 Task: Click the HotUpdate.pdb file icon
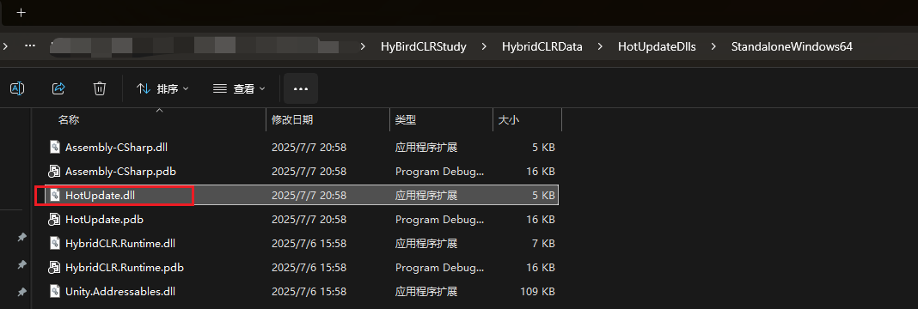(54, 220)
